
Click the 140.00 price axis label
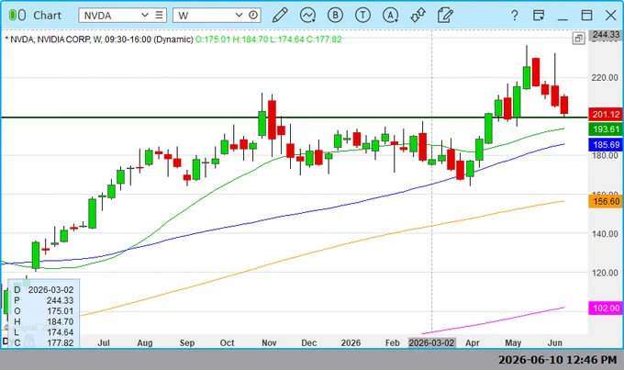coord(605,234)
